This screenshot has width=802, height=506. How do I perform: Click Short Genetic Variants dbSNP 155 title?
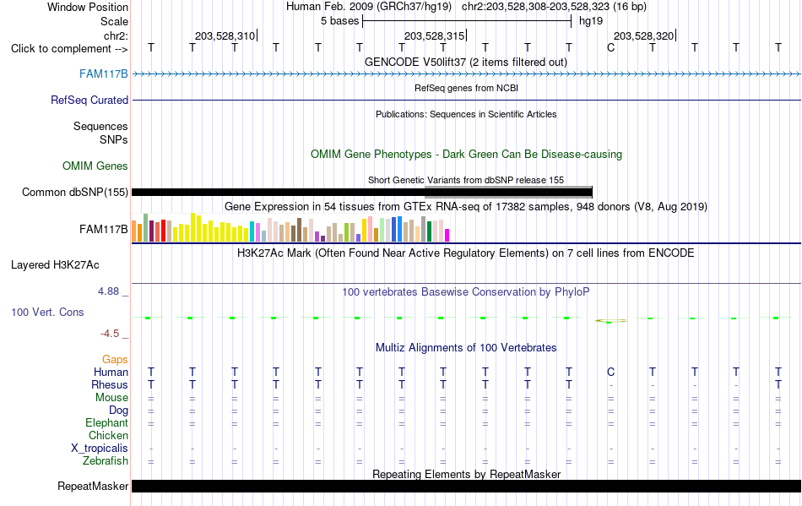coord(466,180)
